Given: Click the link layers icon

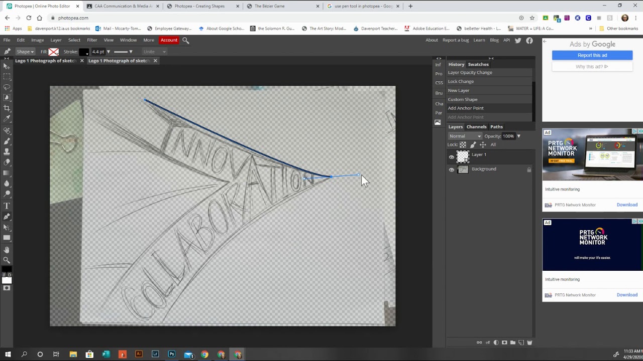Looking at the screenshot, I should point(479,342).
